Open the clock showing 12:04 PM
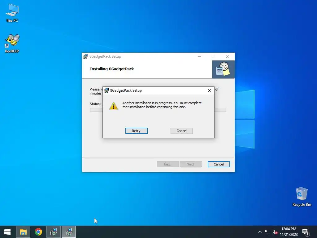 pyautogui.click(x=289, y=232)
